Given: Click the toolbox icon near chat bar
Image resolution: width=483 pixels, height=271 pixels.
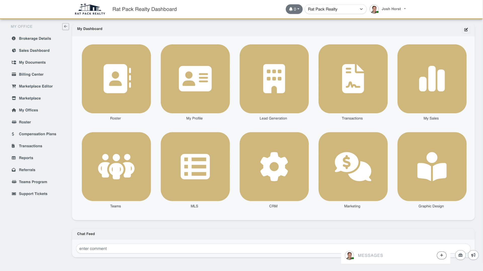Looking at the screenshot, I should [x=460, y=255].
